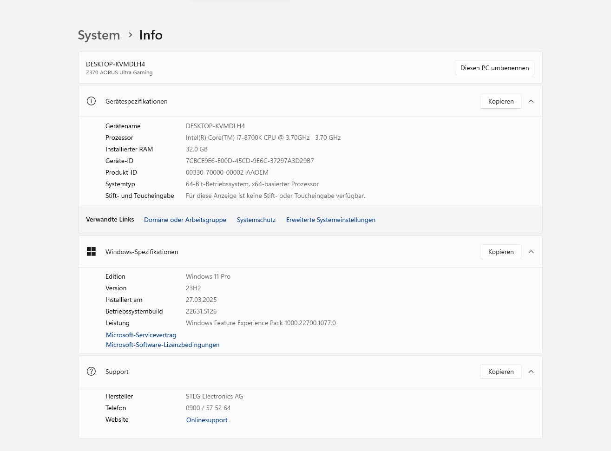The image size is (611, 451).
Task: Click the Telefon label
Action: pyautogui.click(x=116, y=408)
